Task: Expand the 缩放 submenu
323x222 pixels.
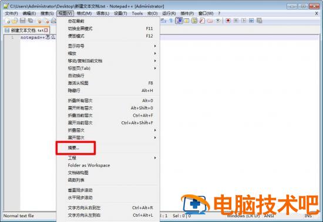Action: [x=109, y=53]
